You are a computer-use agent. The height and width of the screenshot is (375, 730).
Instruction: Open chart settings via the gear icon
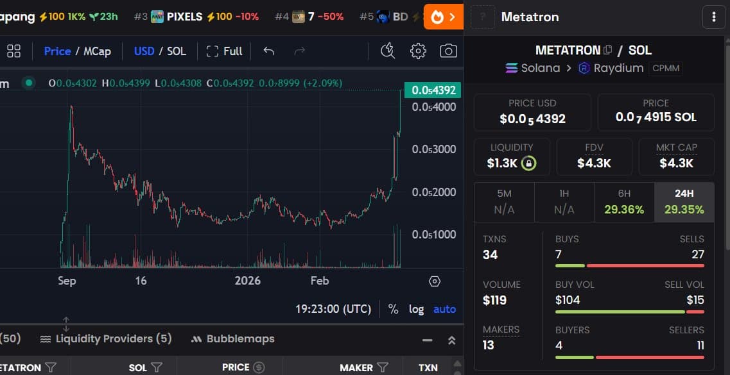click(418, 51)
